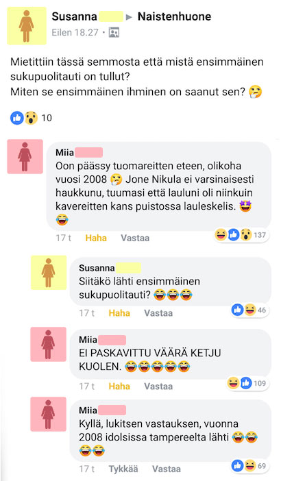Click Vastaa under VÄÄRÄ KETJU comment

pos(158,386)
